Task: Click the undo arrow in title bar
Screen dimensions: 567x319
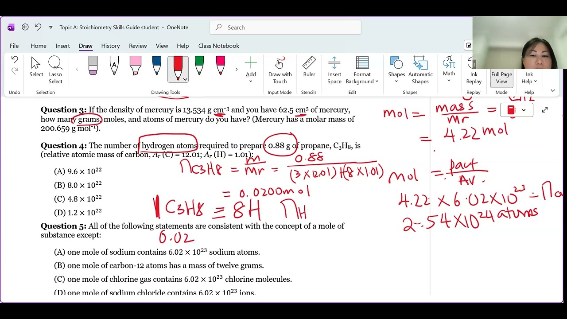Action: (38, 27)
